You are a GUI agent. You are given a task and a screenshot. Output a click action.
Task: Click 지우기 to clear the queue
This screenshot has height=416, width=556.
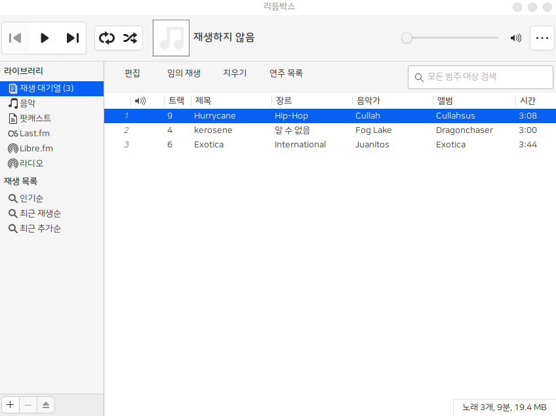tap(235, 73)
